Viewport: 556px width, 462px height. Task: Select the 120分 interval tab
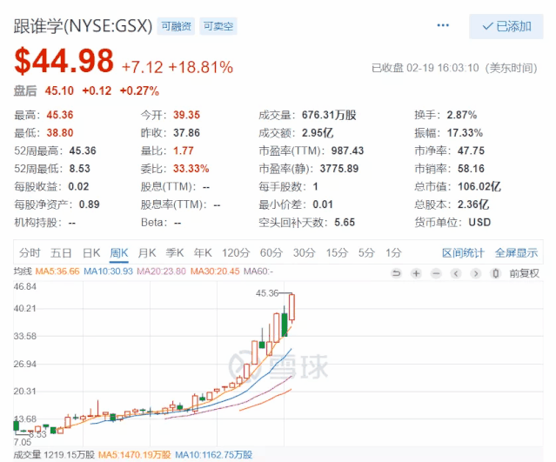click(x=236, y=253)
